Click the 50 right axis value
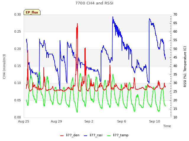The image size is (189, 141). [x=175, y=49]
